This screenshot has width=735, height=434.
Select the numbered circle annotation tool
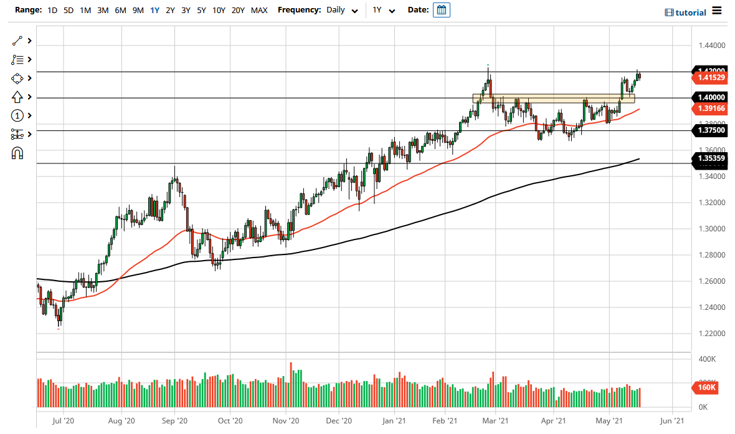click(17, 115)
